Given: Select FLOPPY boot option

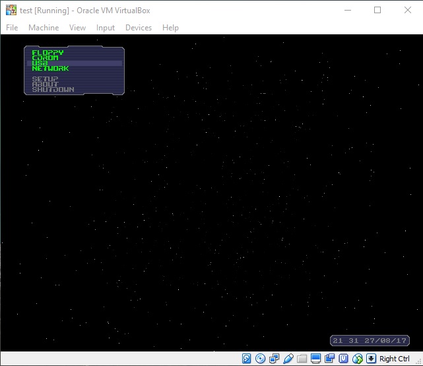Looking at the screenshot, I should point(48,52).
